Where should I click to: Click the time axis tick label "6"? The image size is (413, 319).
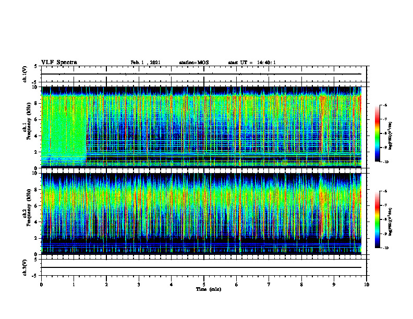(x=237, y=285)
